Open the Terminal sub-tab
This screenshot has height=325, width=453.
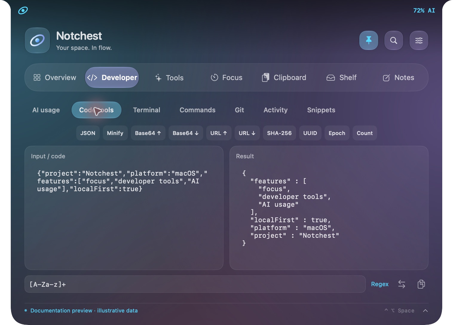(x=147, y=110)
